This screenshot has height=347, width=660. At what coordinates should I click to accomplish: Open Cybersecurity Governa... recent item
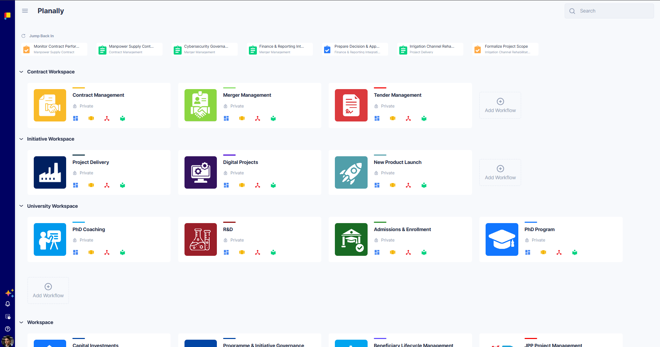click(205, 49)
